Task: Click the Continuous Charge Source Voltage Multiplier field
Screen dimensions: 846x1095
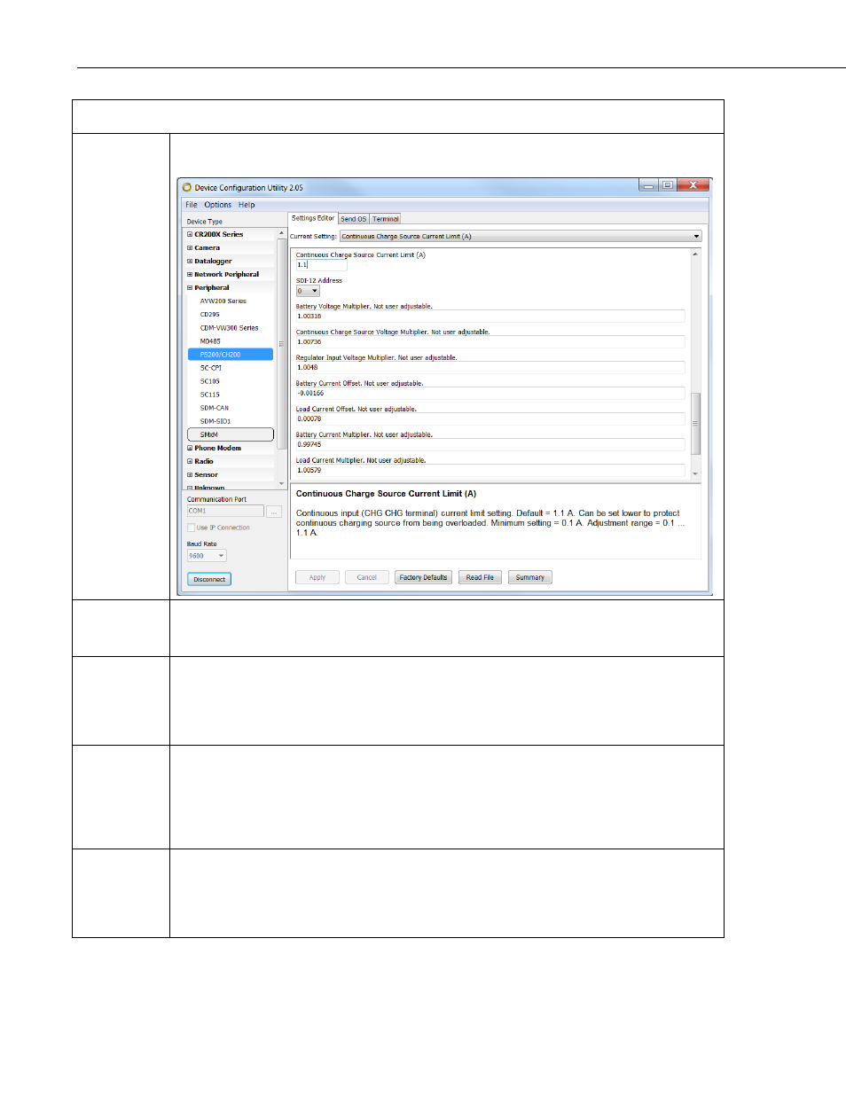Action: [x=490, y=341]
